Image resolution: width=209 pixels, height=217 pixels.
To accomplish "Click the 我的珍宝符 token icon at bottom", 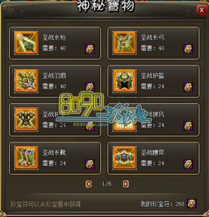I will click(x=192, y=204).
